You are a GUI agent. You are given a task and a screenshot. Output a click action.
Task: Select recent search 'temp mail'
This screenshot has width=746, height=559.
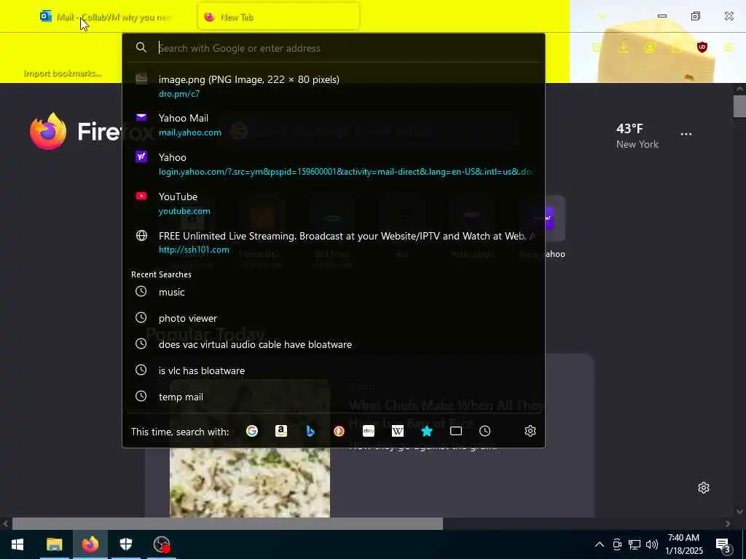click(x=333, y=397)
